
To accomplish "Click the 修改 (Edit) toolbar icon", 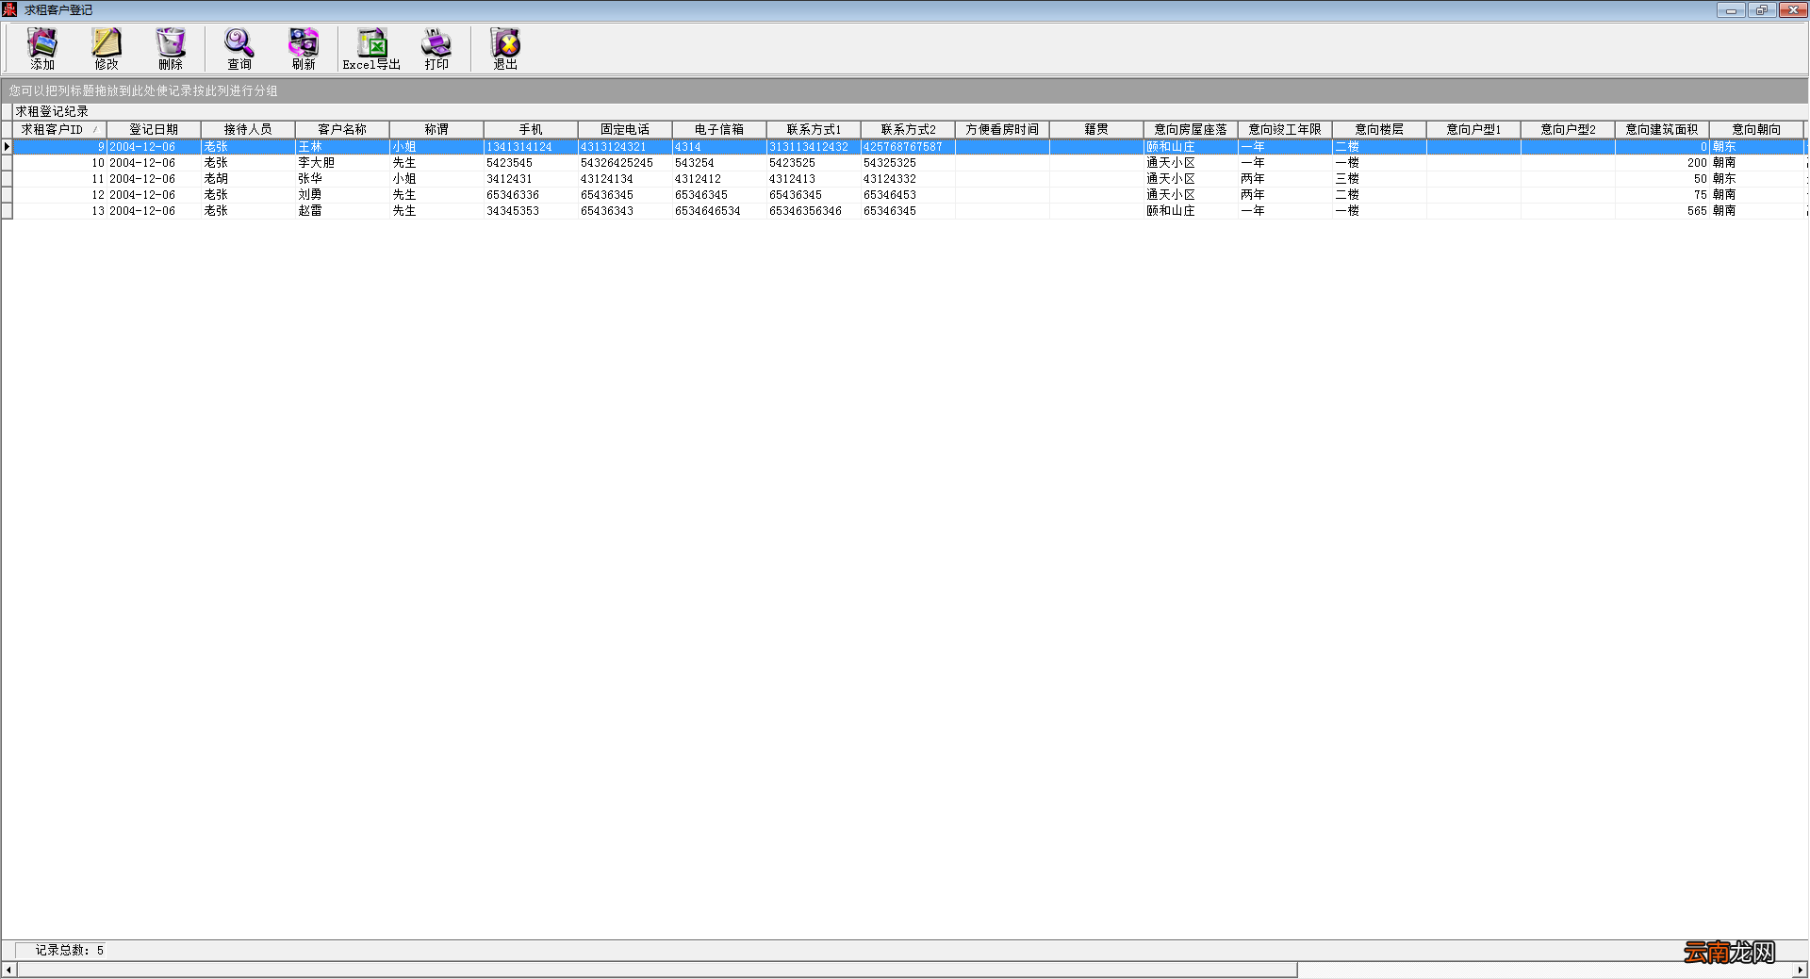I will (107, 48).
